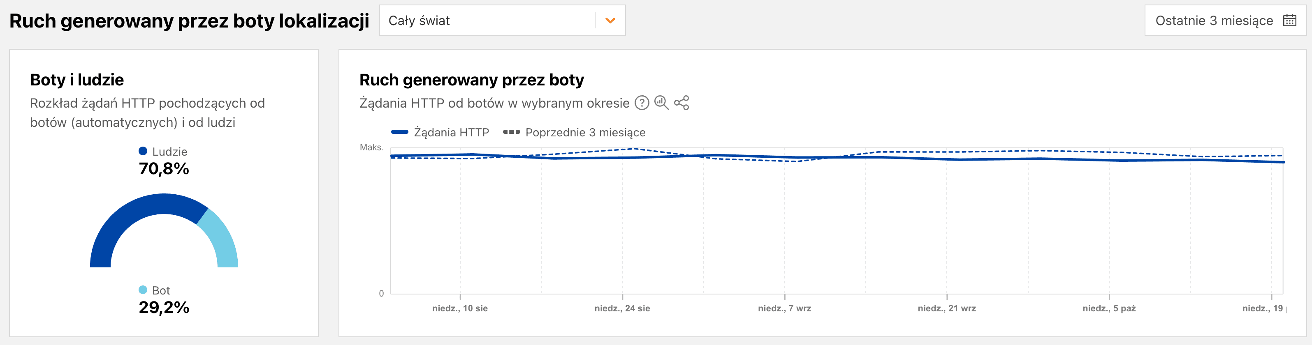The width and height of the screenshot is (1312, 345).
Task: Toggle the Żądania HTTP legend series
Action: click(440, 132)
